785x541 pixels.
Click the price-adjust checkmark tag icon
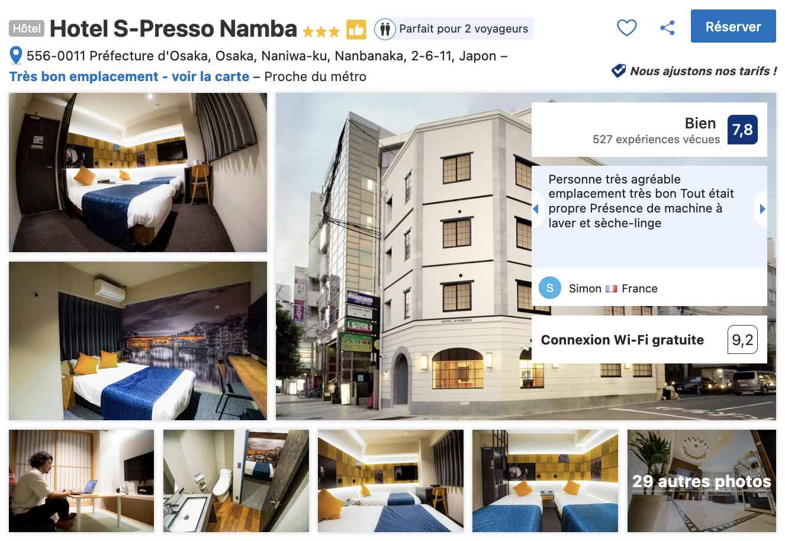click(x=619, y=71)
